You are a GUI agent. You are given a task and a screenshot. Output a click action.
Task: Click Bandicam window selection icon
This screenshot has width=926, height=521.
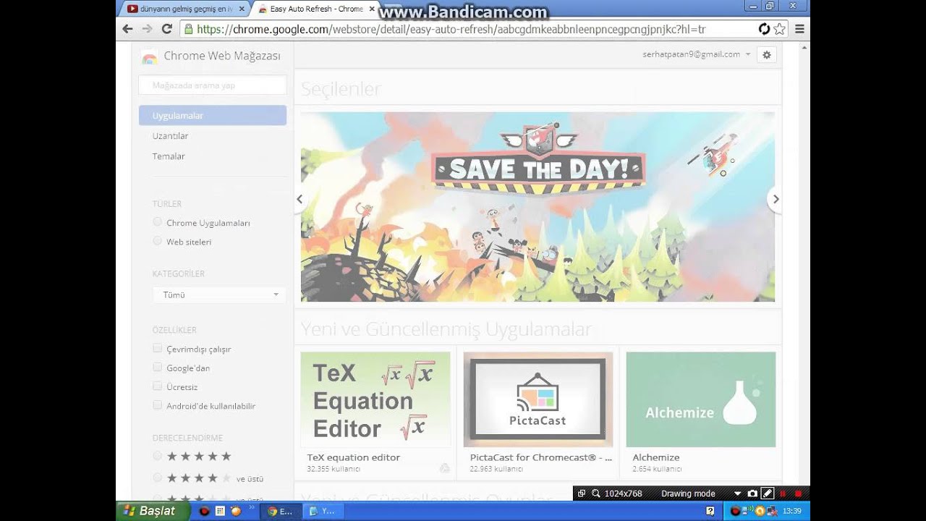tap(581, 494)
